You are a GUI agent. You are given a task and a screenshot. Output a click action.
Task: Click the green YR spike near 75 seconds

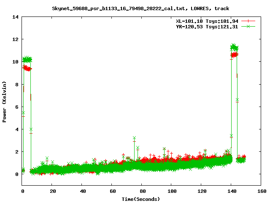[134, 138]
